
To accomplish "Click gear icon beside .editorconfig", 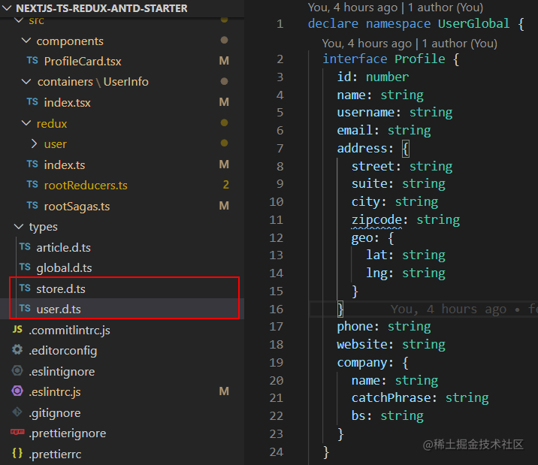I will [17, 350].
